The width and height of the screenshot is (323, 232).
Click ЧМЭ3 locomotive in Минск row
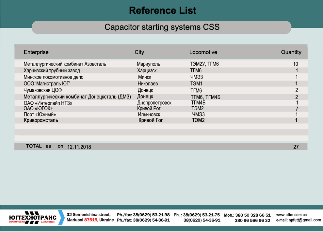click(x=197, y=77)
